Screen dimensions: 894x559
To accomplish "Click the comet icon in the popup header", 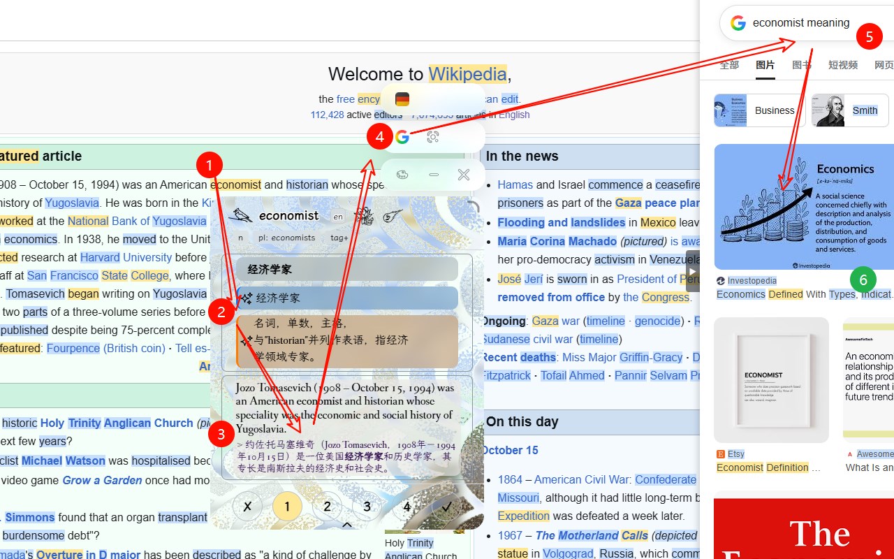I will pyautogui.click(x=393, y=217).
